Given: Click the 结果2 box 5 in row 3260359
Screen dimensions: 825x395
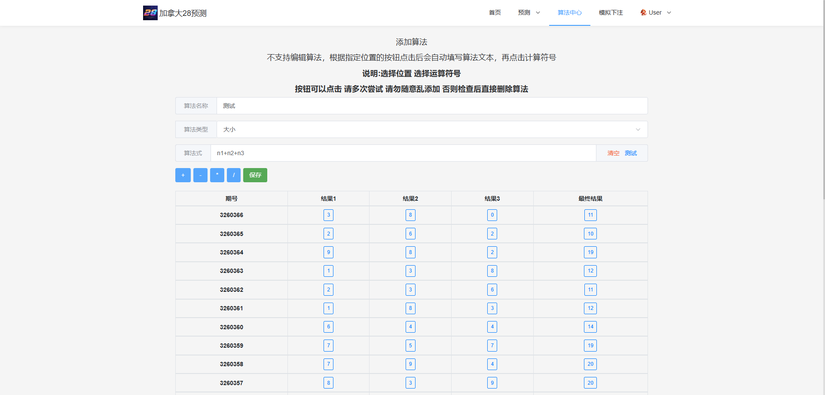Looking at the screenshot, I should [410, 346].
